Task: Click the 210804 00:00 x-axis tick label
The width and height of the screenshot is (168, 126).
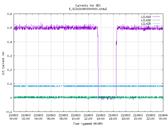Action: pyautogui.click(x=163, y=117)
